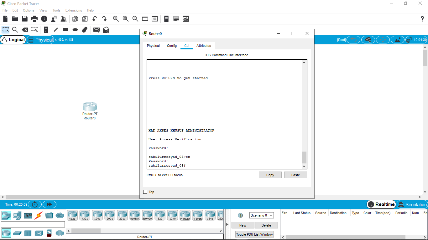Choose the Inspect magnifier tool
The height and width of the screenshot is (240, 428).
15,30
